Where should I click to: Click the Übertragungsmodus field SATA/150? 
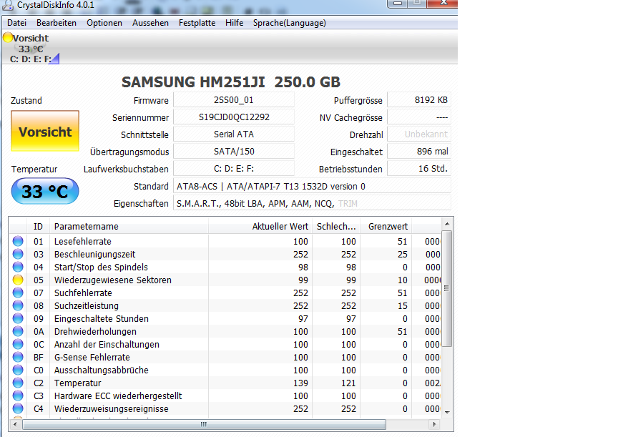[234, 152]
